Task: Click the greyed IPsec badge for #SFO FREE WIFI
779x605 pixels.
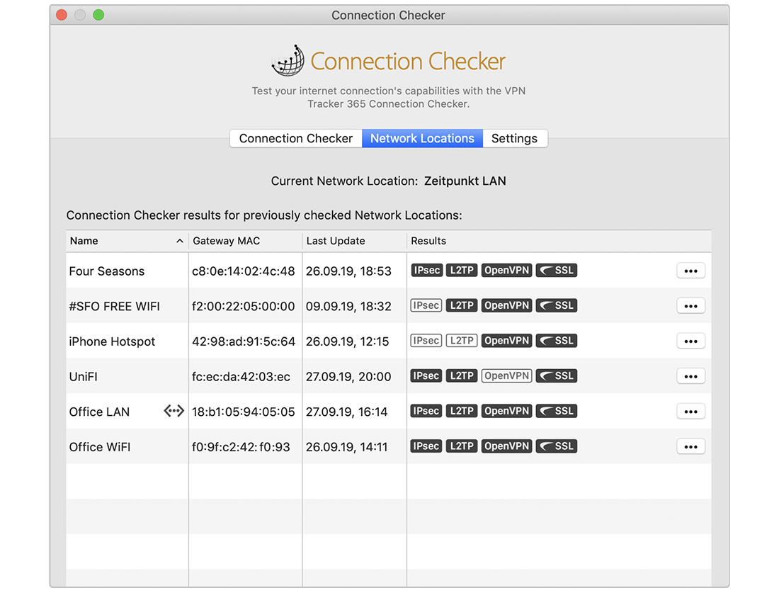Action: pyautogui.click(x=426, y=306)
